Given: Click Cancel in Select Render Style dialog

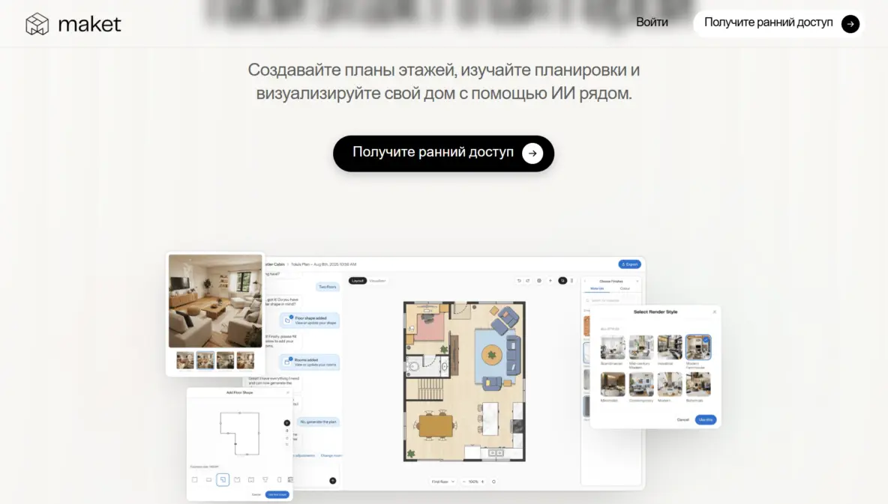Looking at the screenshot, I should click(682, 419).
